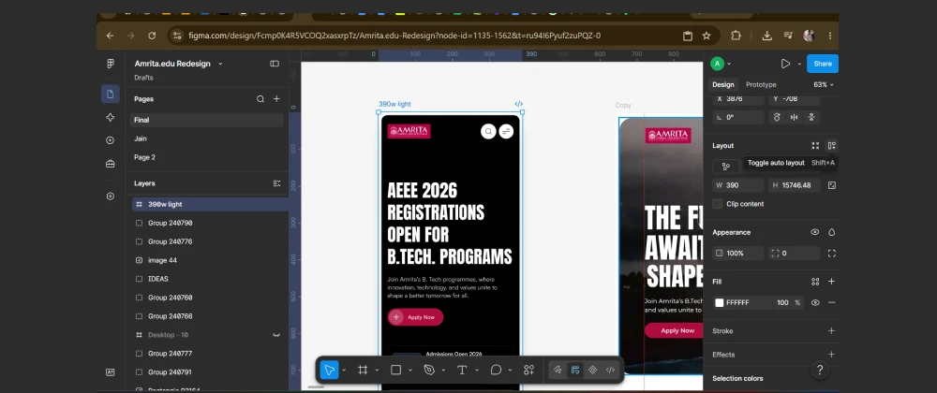Bookmark this page with the star icon
This screenshot has width=937, height=393.
(706, 36)
